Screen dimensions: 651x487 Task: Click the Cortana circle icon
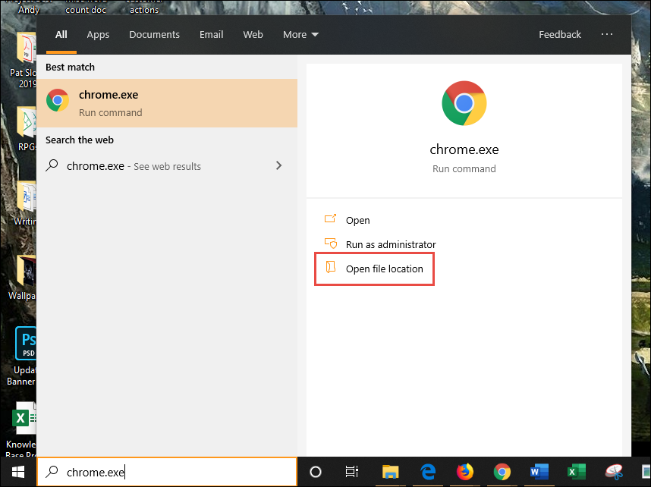[x=316, y=472]
